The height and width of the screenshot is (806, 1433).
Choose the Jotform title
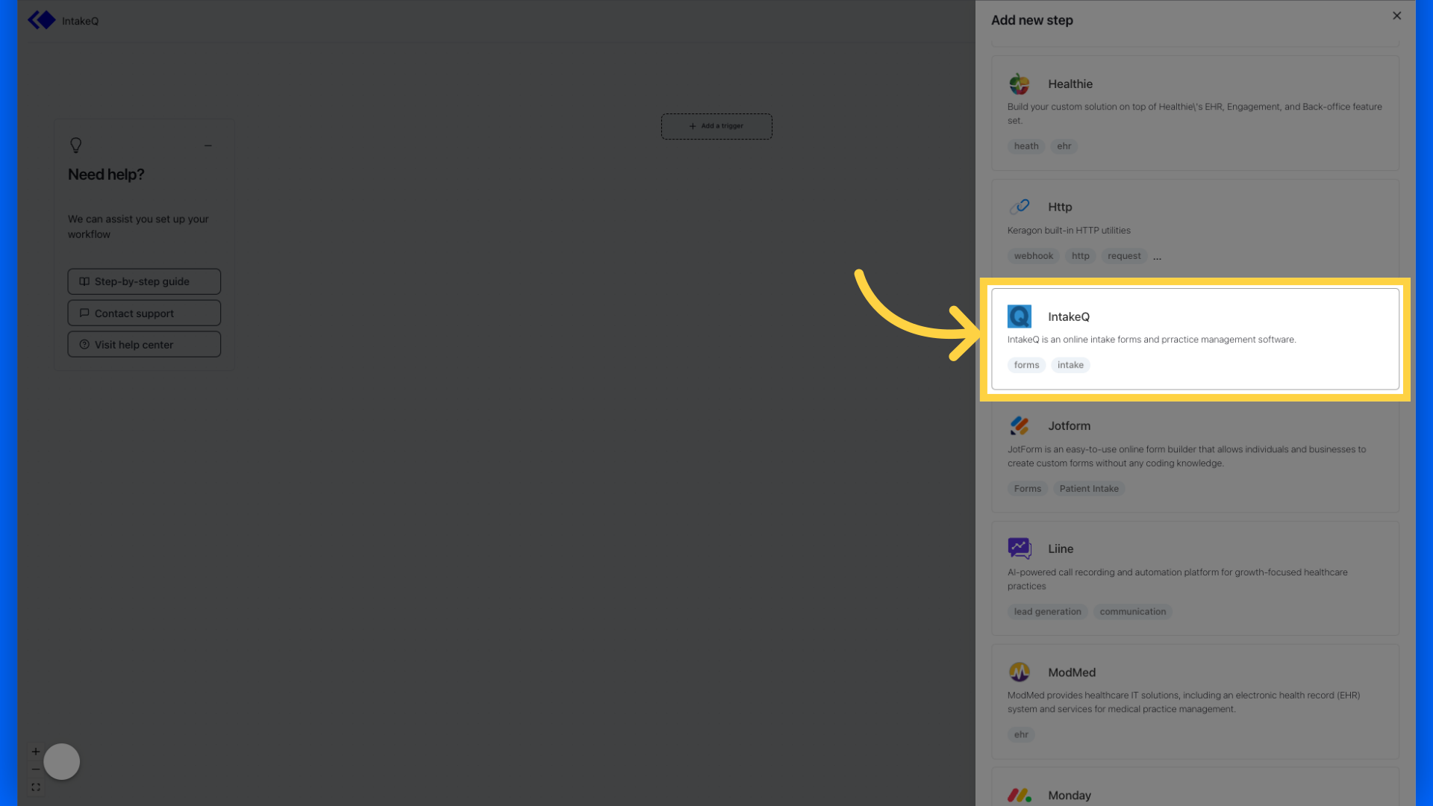click(x=1069, y=425)
